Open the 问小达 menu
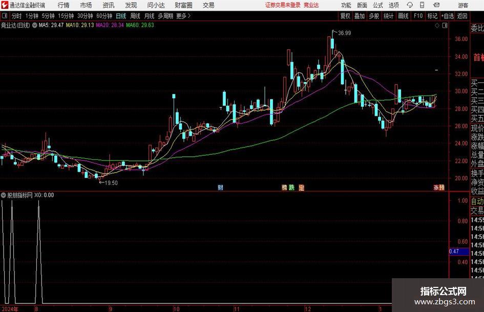484x312 pixels. [x=156, y=5]
